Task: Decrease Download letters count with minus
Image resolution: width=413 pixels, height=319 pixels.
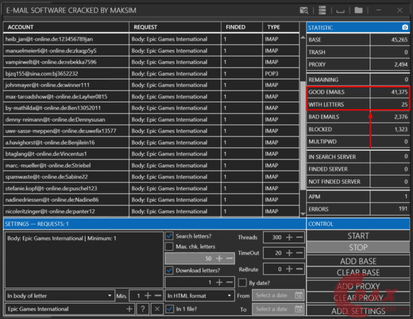Action: pyautogui.click(x=229, y=283)
